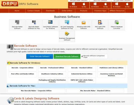
Task: Open Bulk SMS Software for Mac icon in header
Action: 106,5
